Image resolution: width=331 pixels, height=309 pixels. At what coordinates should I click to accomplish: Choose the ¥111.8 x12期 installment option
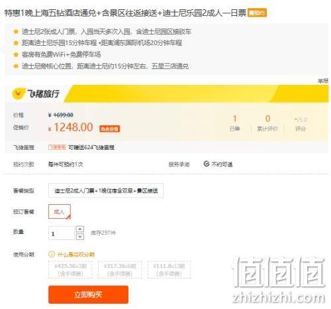pos(169,269)
